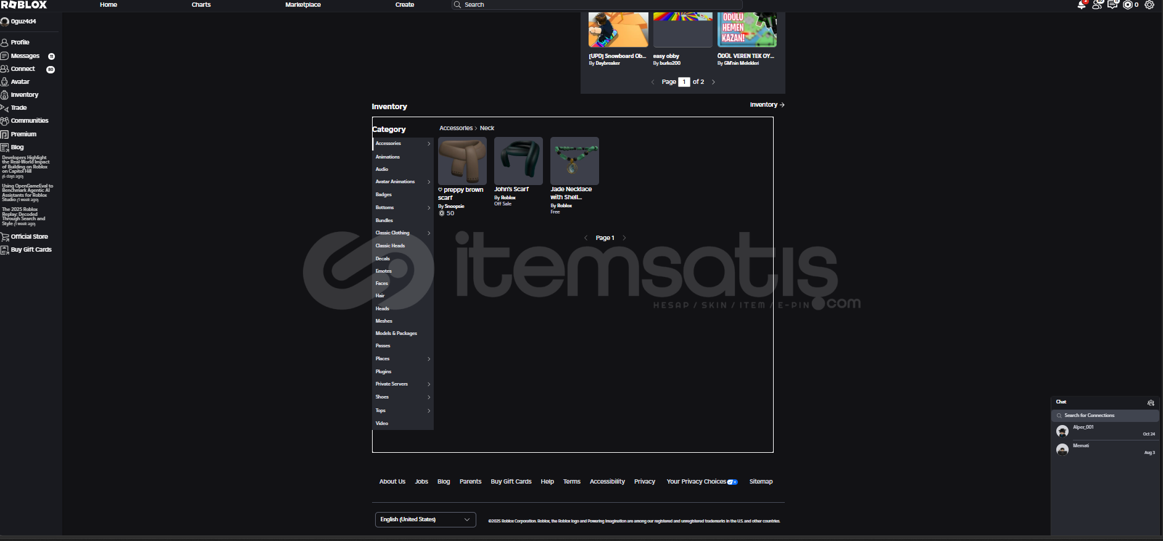
Task: Open the Sitemap footer link
Action: (761, 482)
